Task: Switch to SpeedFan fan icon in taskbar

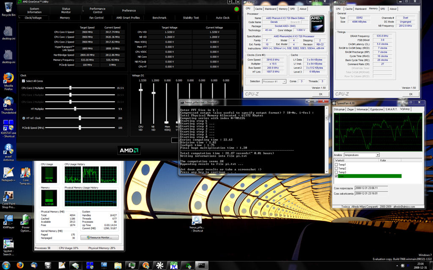Action: click(159, 265)
